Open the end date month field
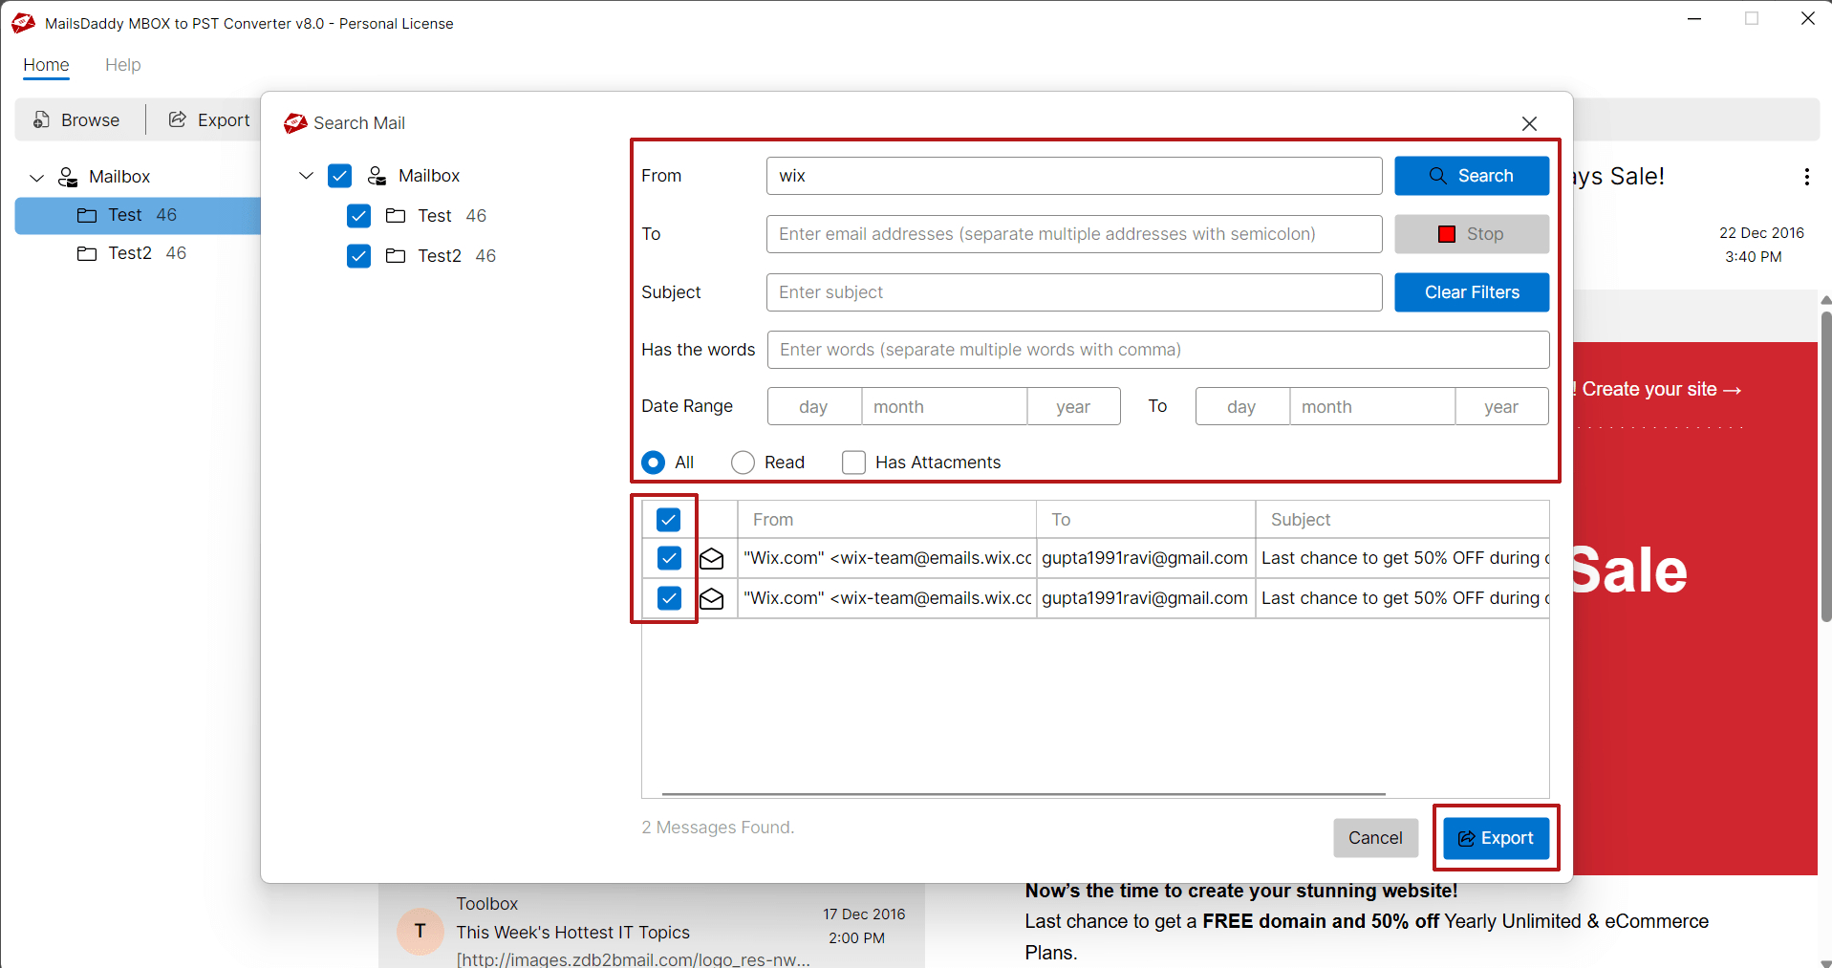 1372,406
